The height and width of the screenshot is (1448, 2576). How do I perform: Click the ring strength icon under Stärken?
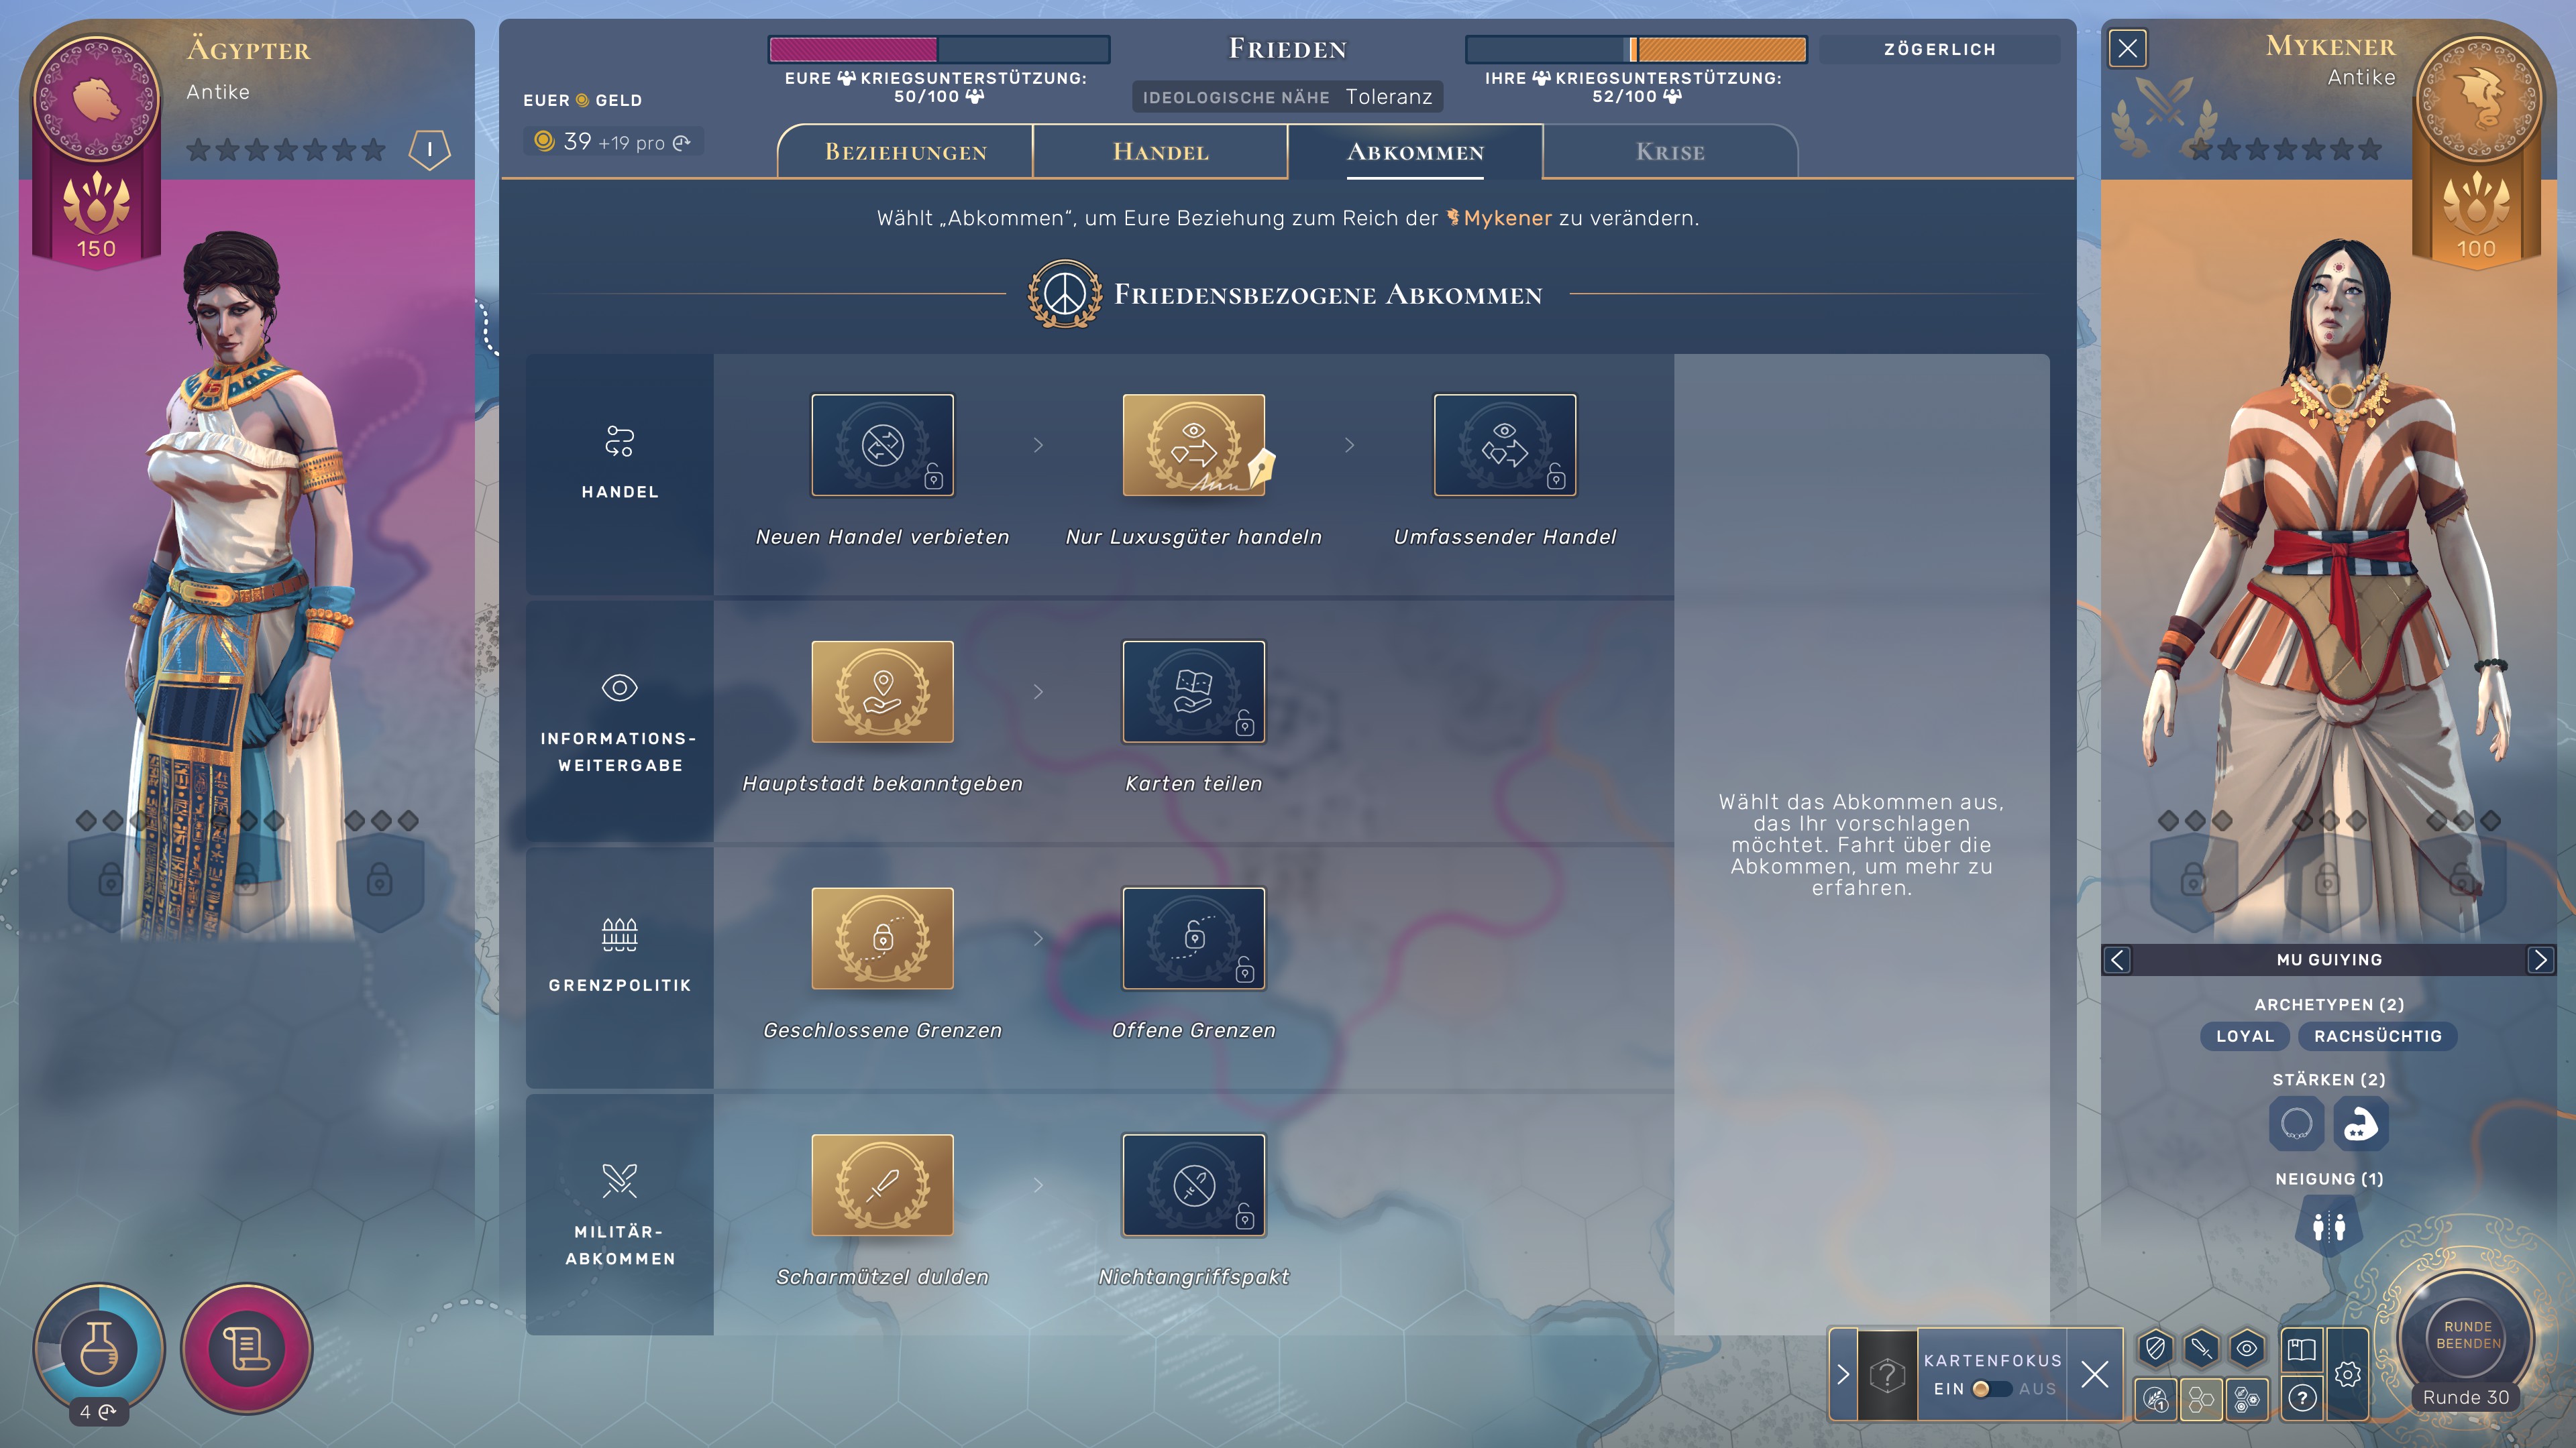(x=2297, y=1124)
